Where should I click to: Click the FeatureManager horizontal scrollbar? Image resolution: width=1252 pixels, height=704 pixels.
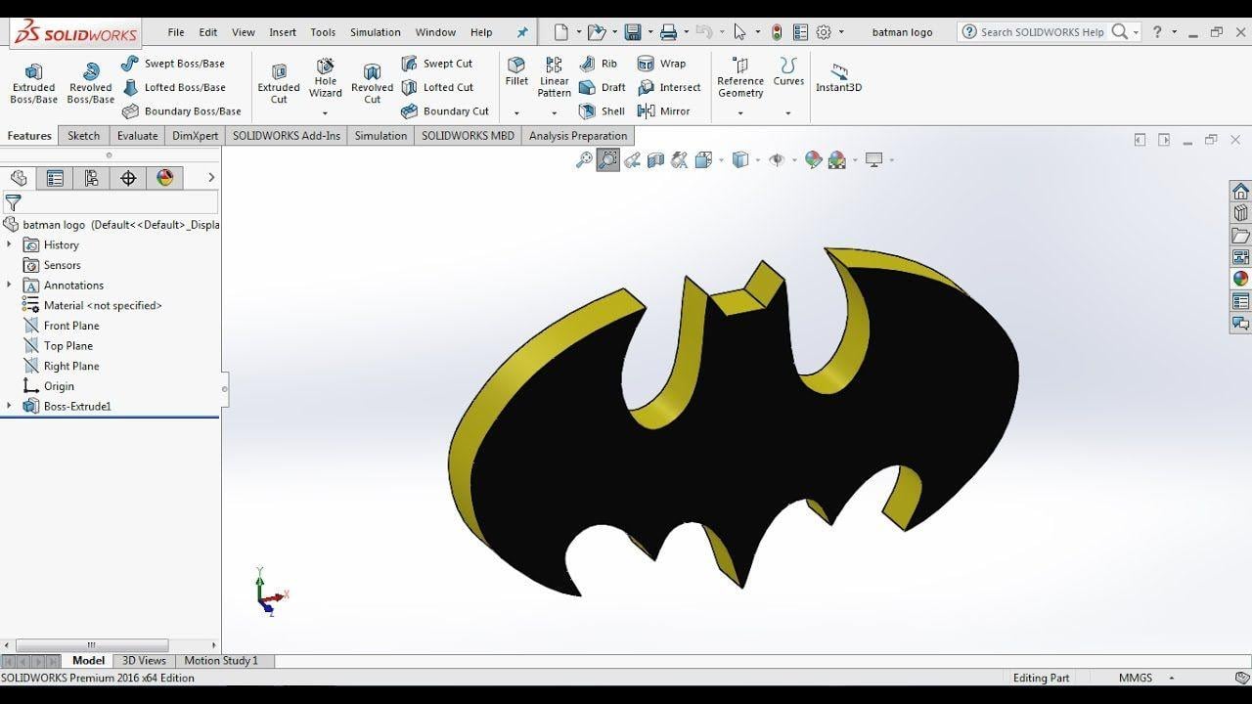tap(92, 645)
